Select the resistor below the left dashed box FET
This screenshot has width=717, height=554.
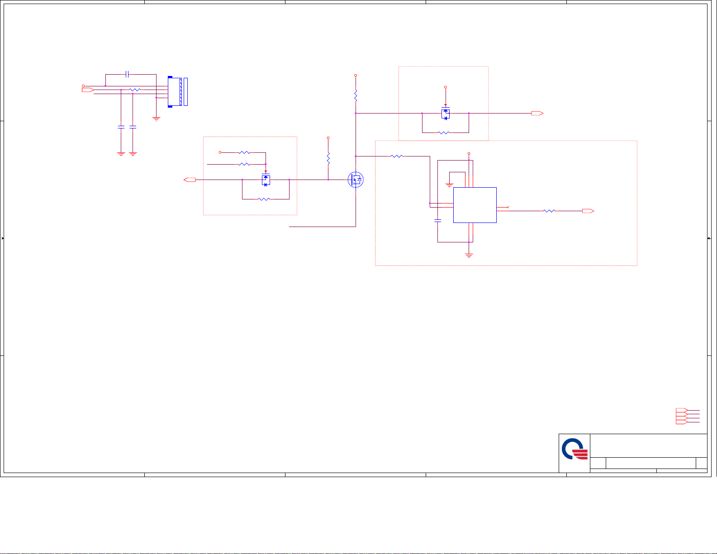click(264, 199)
